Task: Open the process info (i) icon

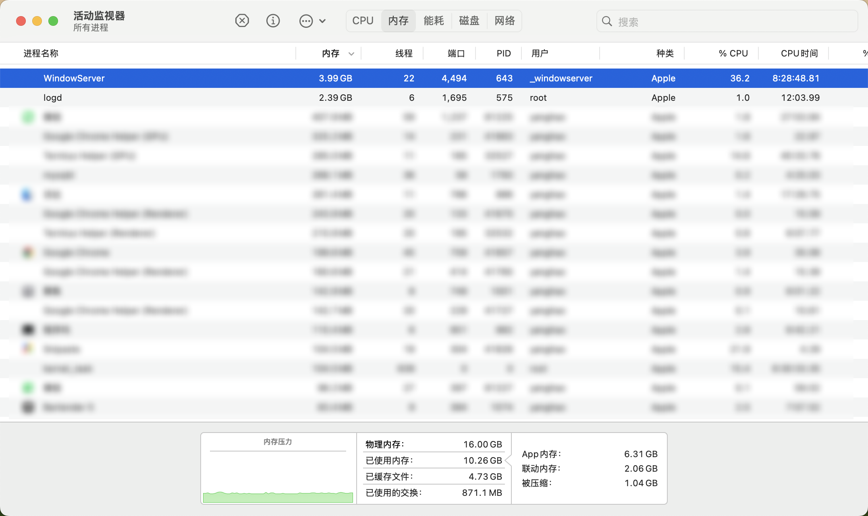Action: click(273, 21)
